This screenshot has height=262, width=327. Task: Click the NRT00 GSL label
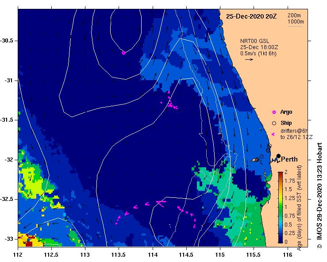coord(254,41)
